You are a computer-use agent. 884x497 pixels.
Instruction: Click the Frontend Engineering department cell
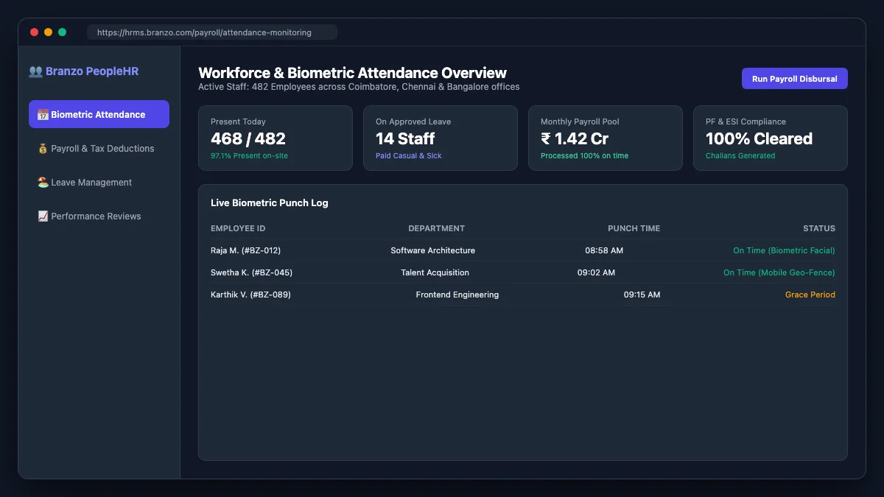click(x=457, y=295)
